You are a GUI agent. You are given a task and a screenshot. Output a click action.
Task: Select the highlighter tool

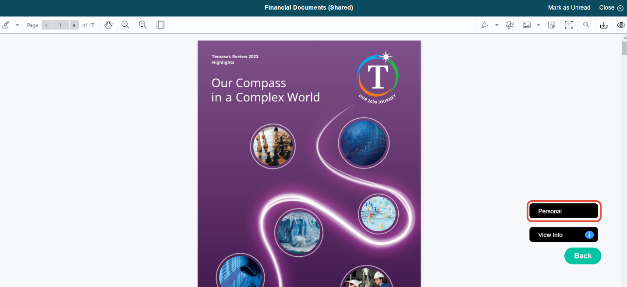tap(485, 25)
